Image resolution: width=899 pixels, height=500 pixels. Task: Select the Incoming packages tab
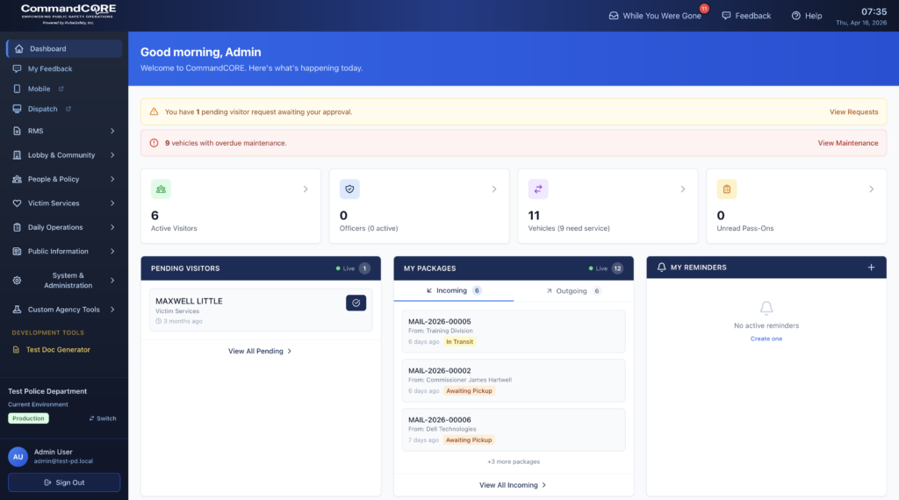(x=453, y=290)
